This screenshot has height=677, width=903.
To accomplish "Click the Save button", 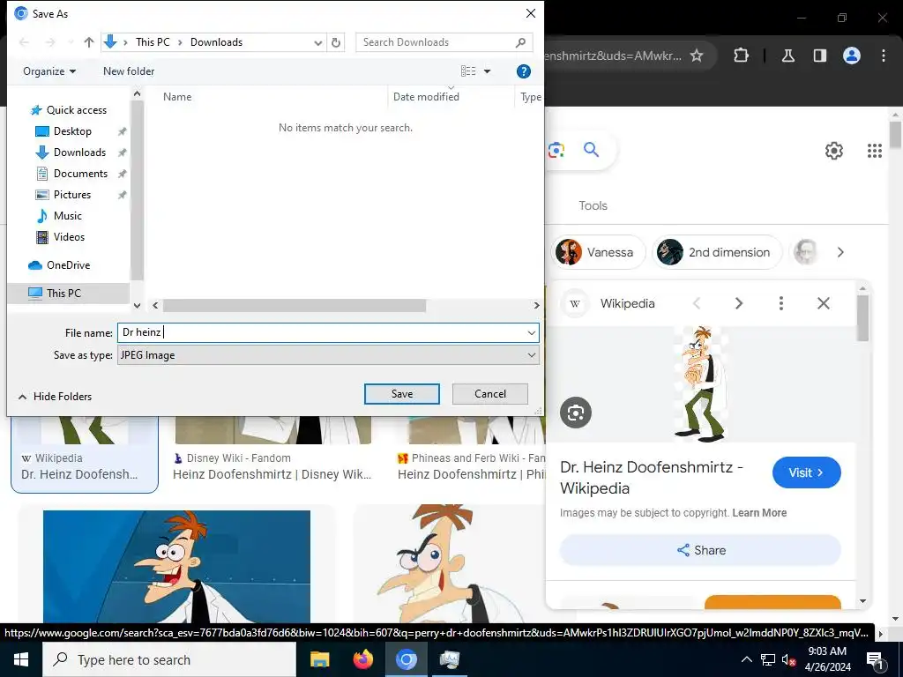I will (402, 394).
